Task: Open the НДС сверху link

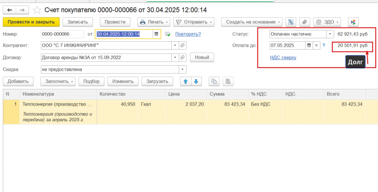Action: click(x=283, y=57)
